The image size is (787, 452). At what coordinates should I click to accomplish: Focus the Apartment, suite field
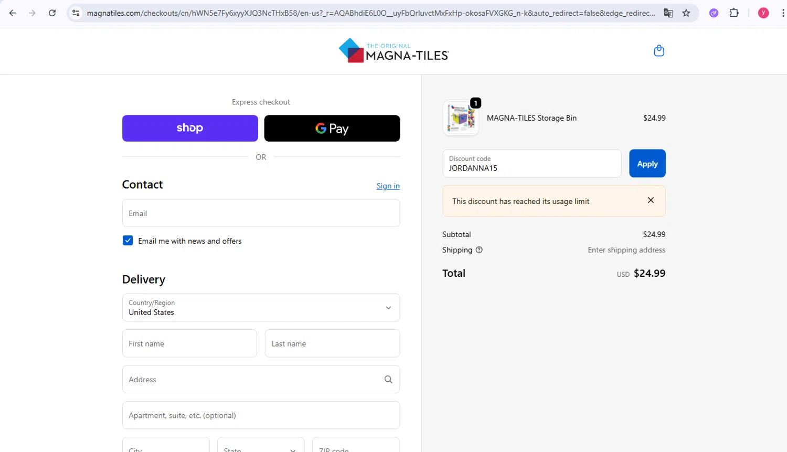(x=261, y=415)
